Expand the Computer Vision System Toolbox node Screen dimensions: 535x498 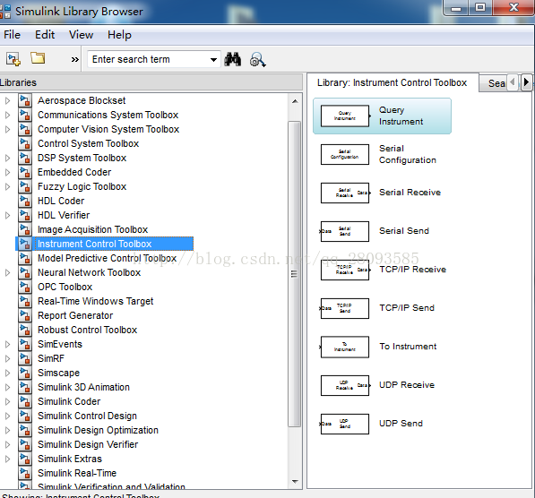7,129
